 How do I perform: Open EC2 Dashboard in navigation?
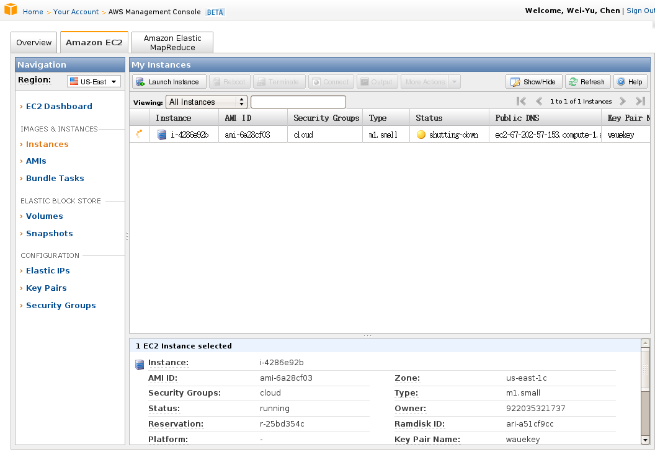[59, 106]
